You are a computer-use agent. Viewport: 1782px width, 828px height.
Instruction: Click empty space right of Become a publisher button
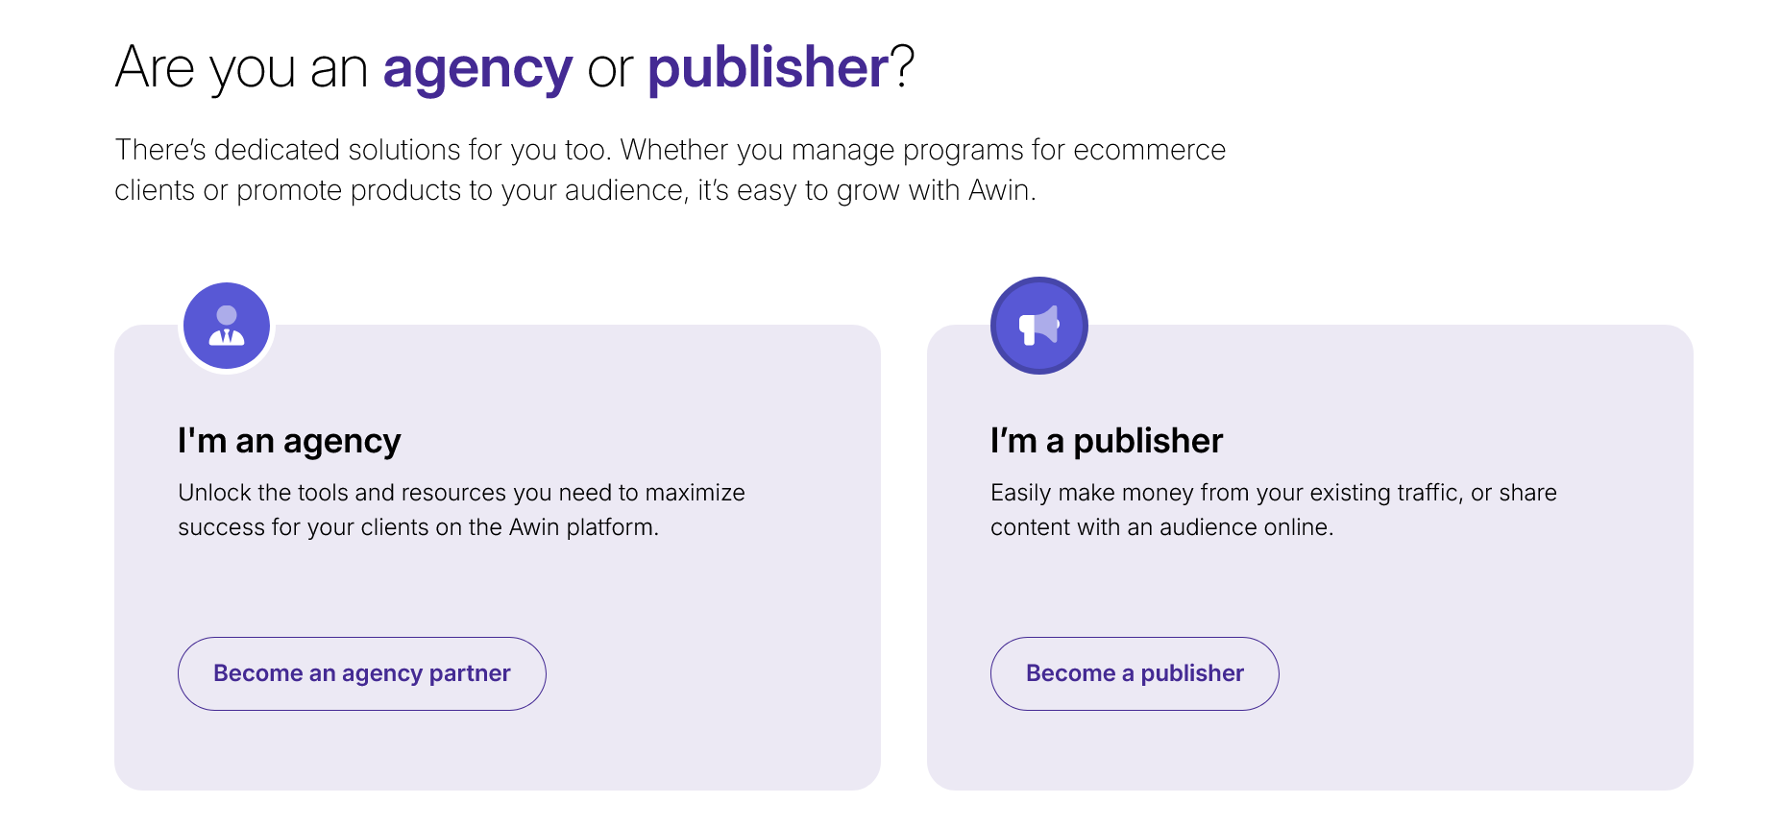click(x=1479, y=673)
